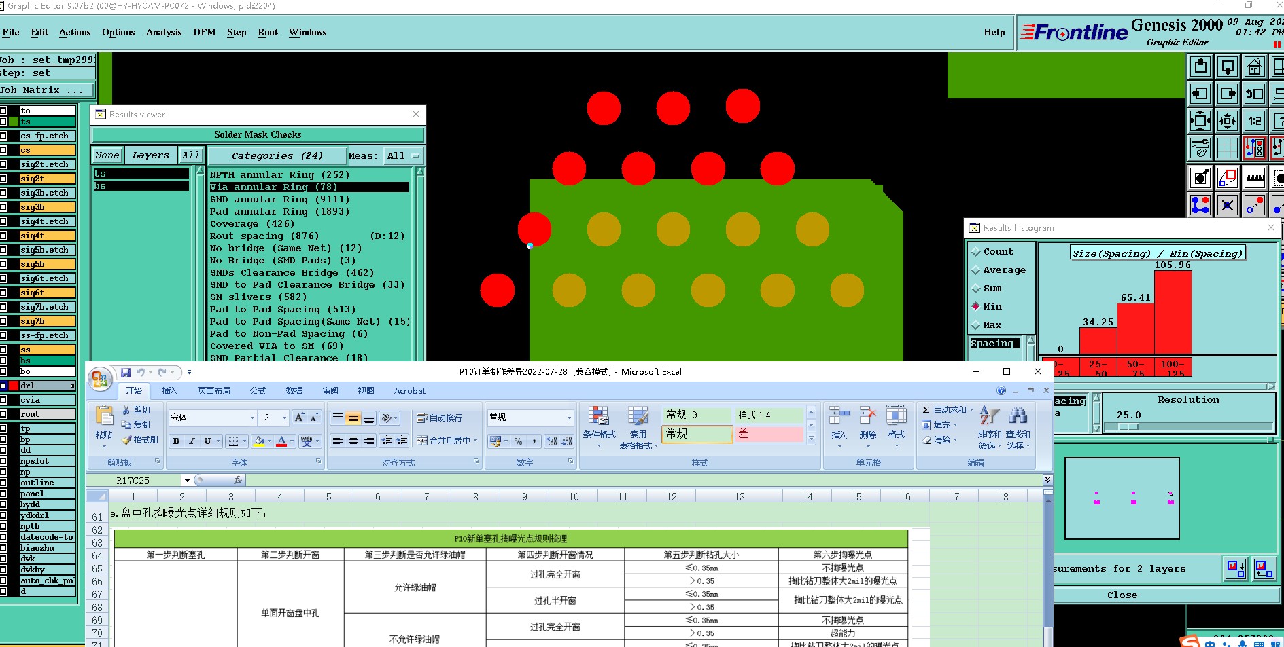1284x647 pixels.
Task: Click the red traffic light net icon
Action: (x=1255, y=147)
